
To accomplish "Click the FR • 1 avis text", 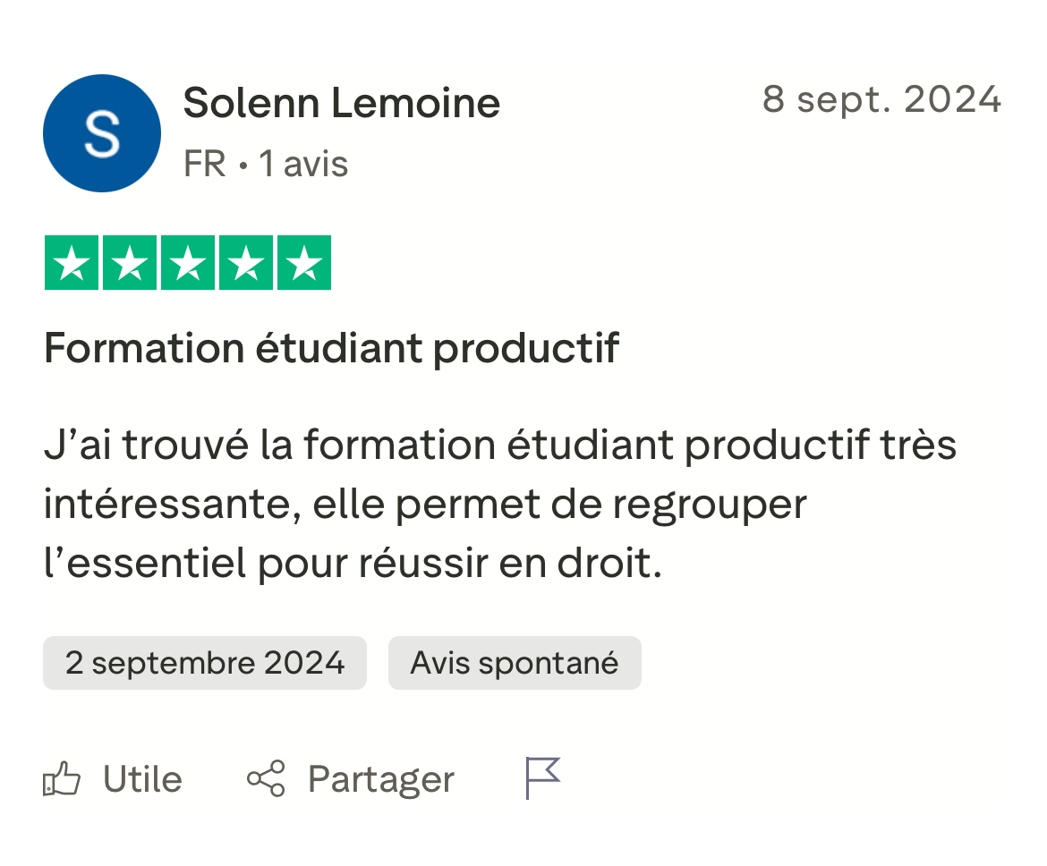I will pos(266,164).
